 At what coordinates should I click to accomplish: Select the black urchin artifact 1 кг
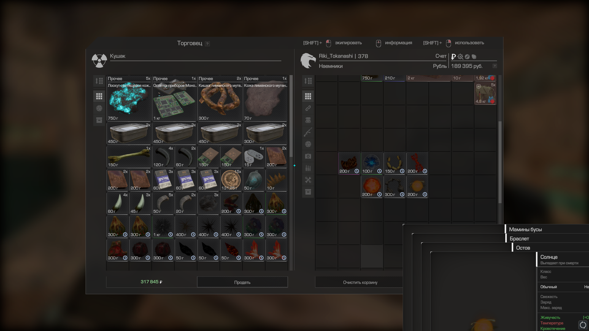[x=163, y=226]
